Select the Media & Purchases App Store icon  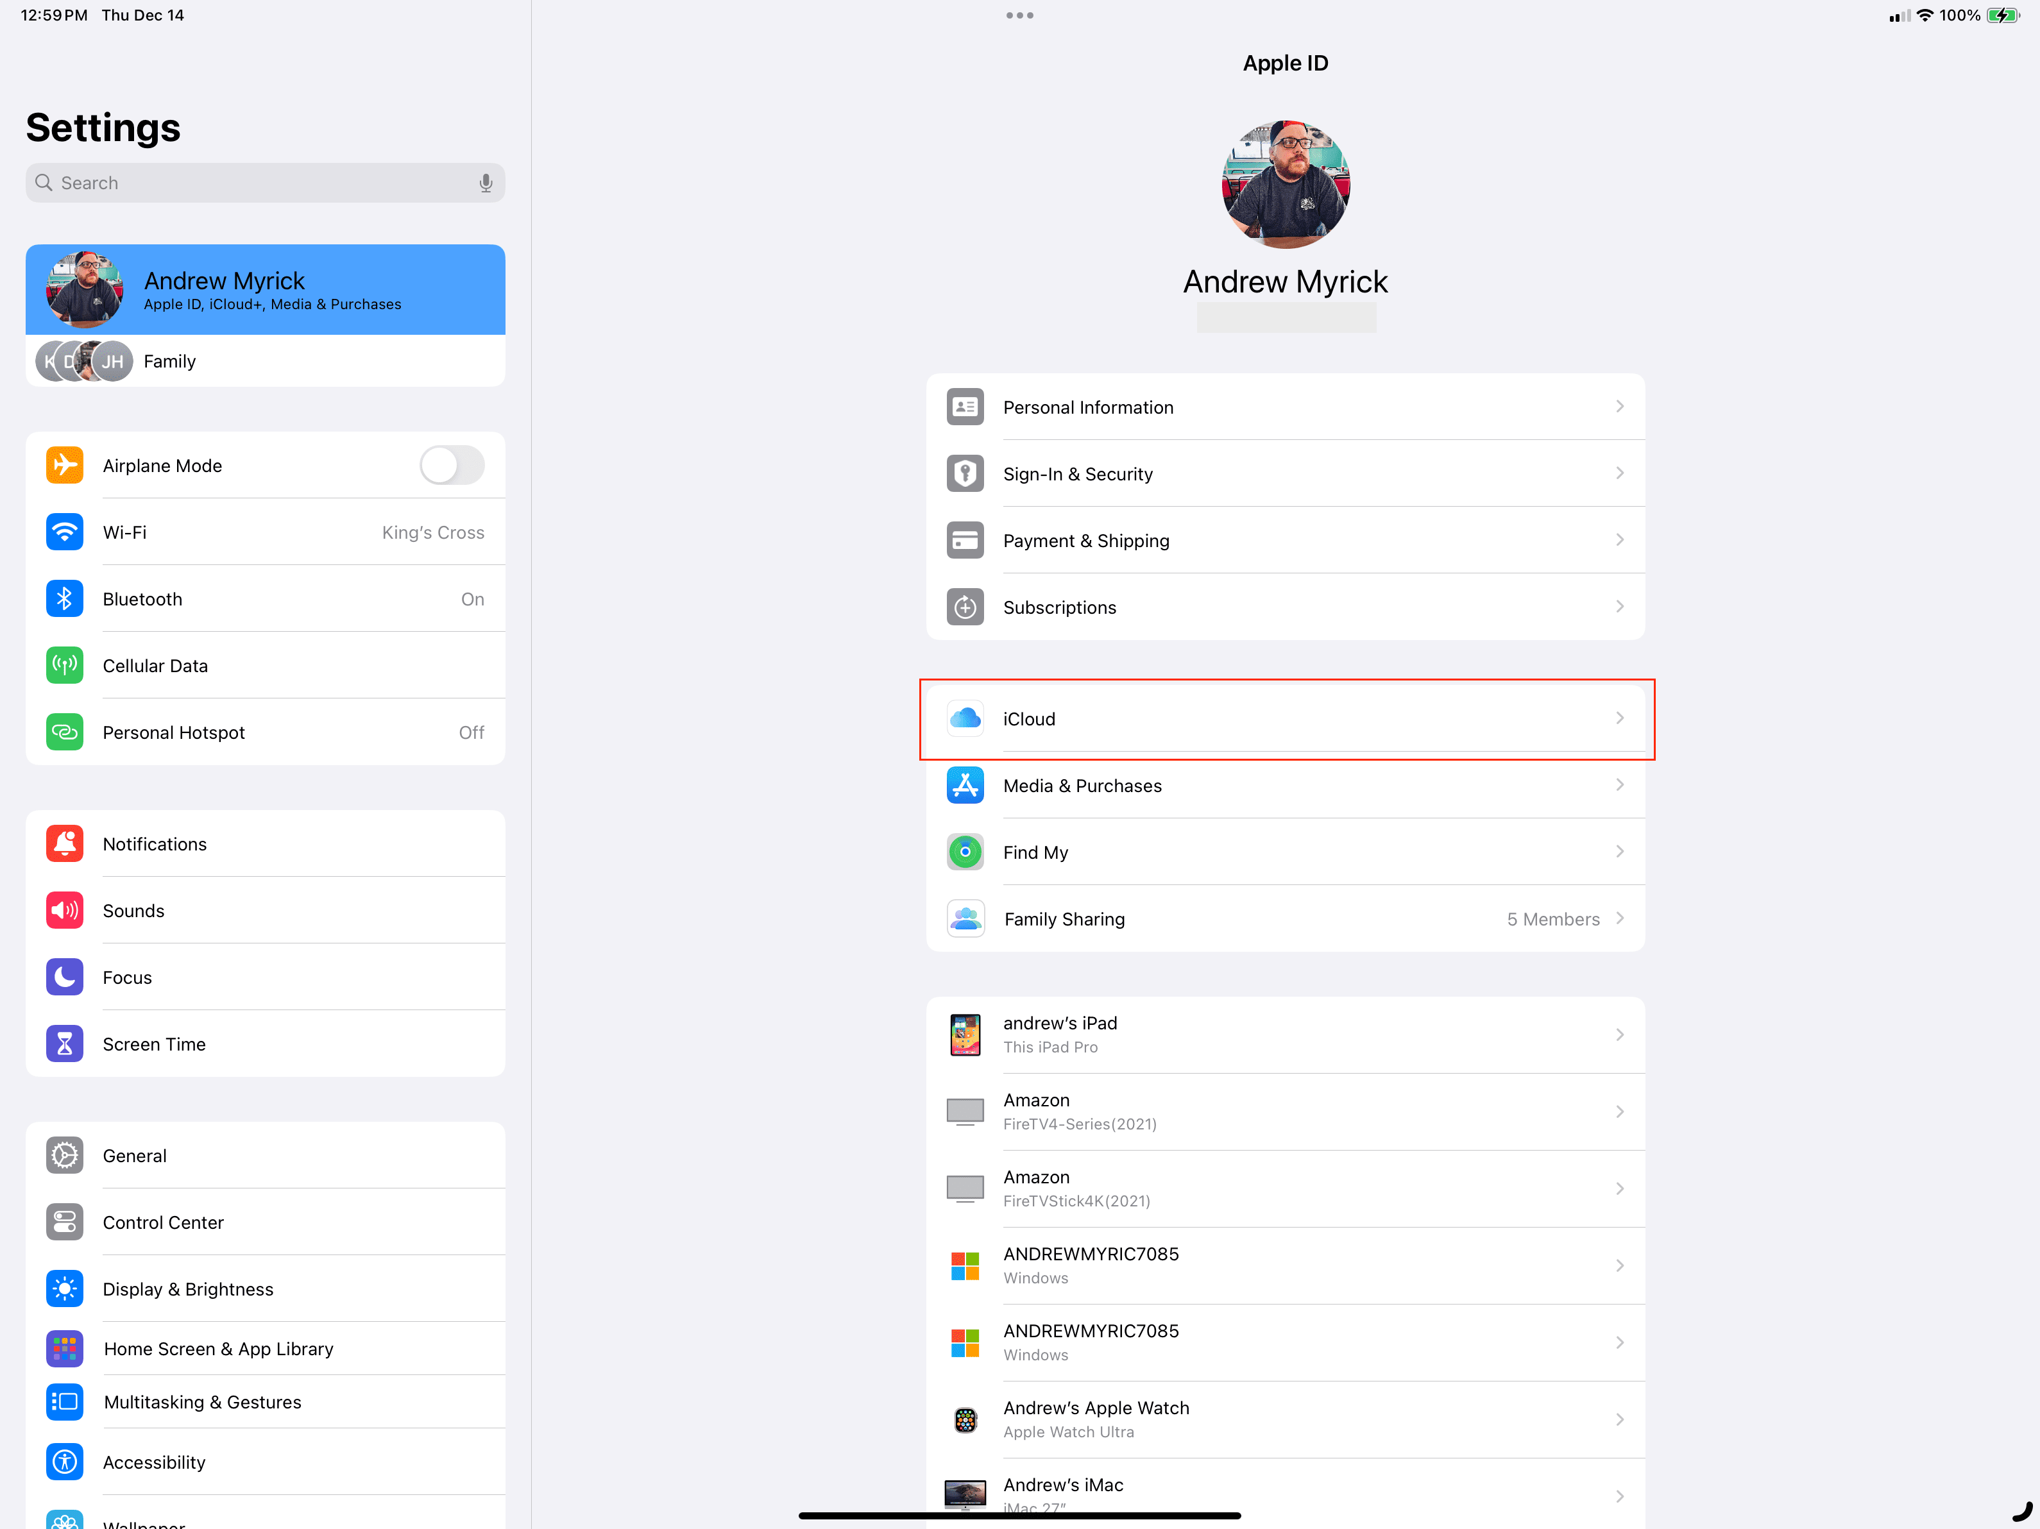click(x=965, y=786)
